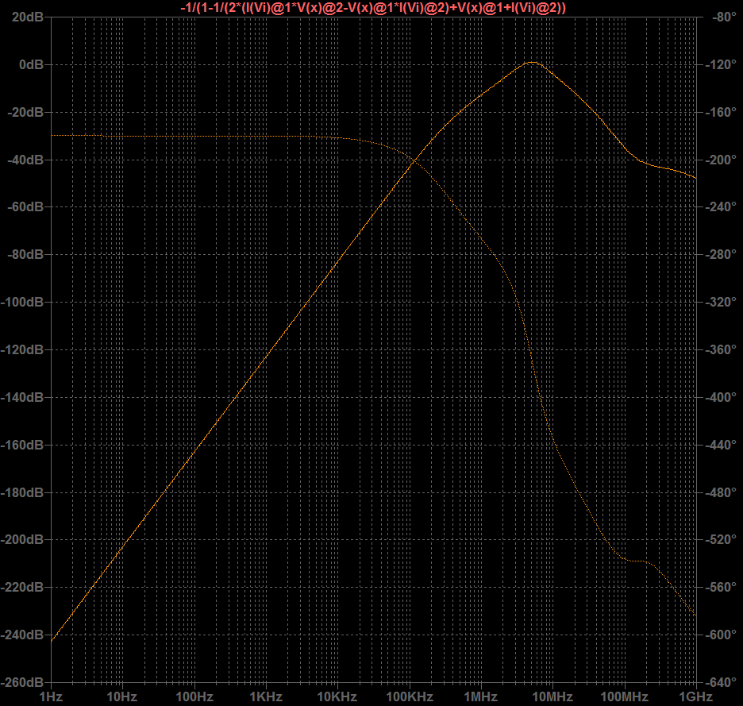Click the -440° phase axis label
The image size is (743, 706).
[x=721, y=446]
